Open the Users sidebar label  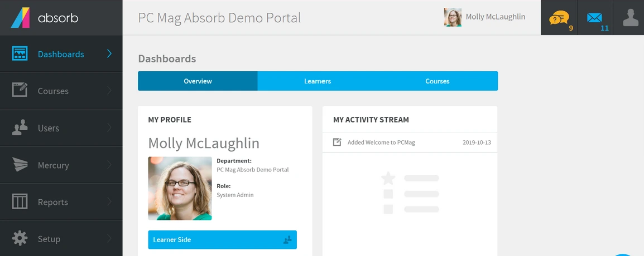49,128
